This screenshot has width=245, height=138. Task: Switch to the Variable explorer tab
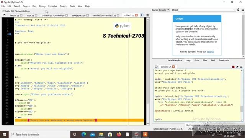pyautogui.click(x=175, y=61)
